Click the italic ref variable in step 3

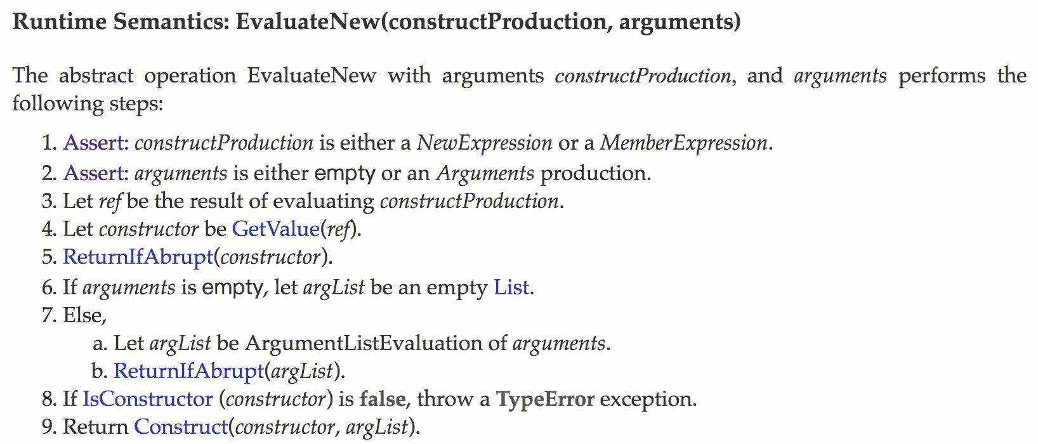pyautogui.click(x=110, y=201)
